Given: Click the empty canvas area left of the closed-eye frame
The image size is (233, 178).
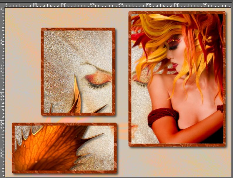Looking at the screenshot, I should (22, 73).
